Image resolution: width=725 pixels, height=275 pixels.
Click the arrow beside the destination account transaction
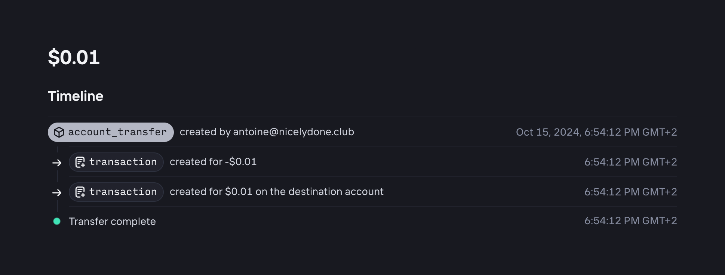57,192
